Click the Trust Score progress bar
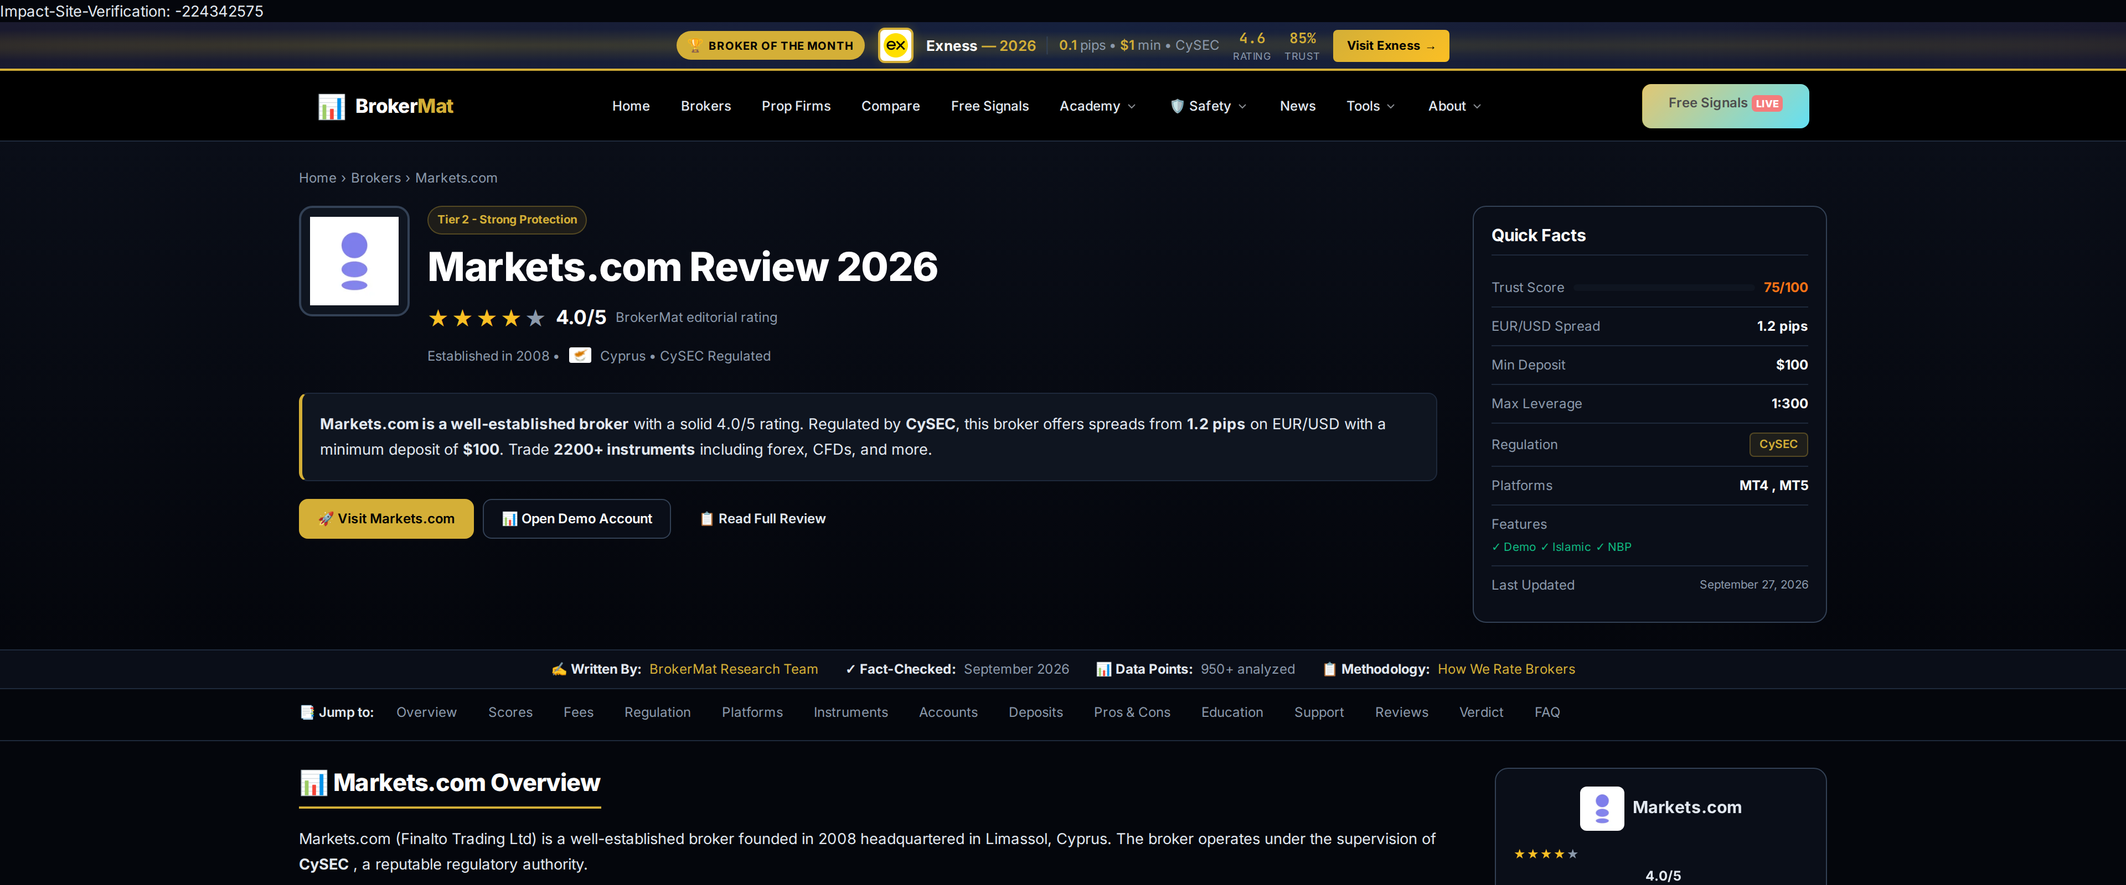 1664,288
